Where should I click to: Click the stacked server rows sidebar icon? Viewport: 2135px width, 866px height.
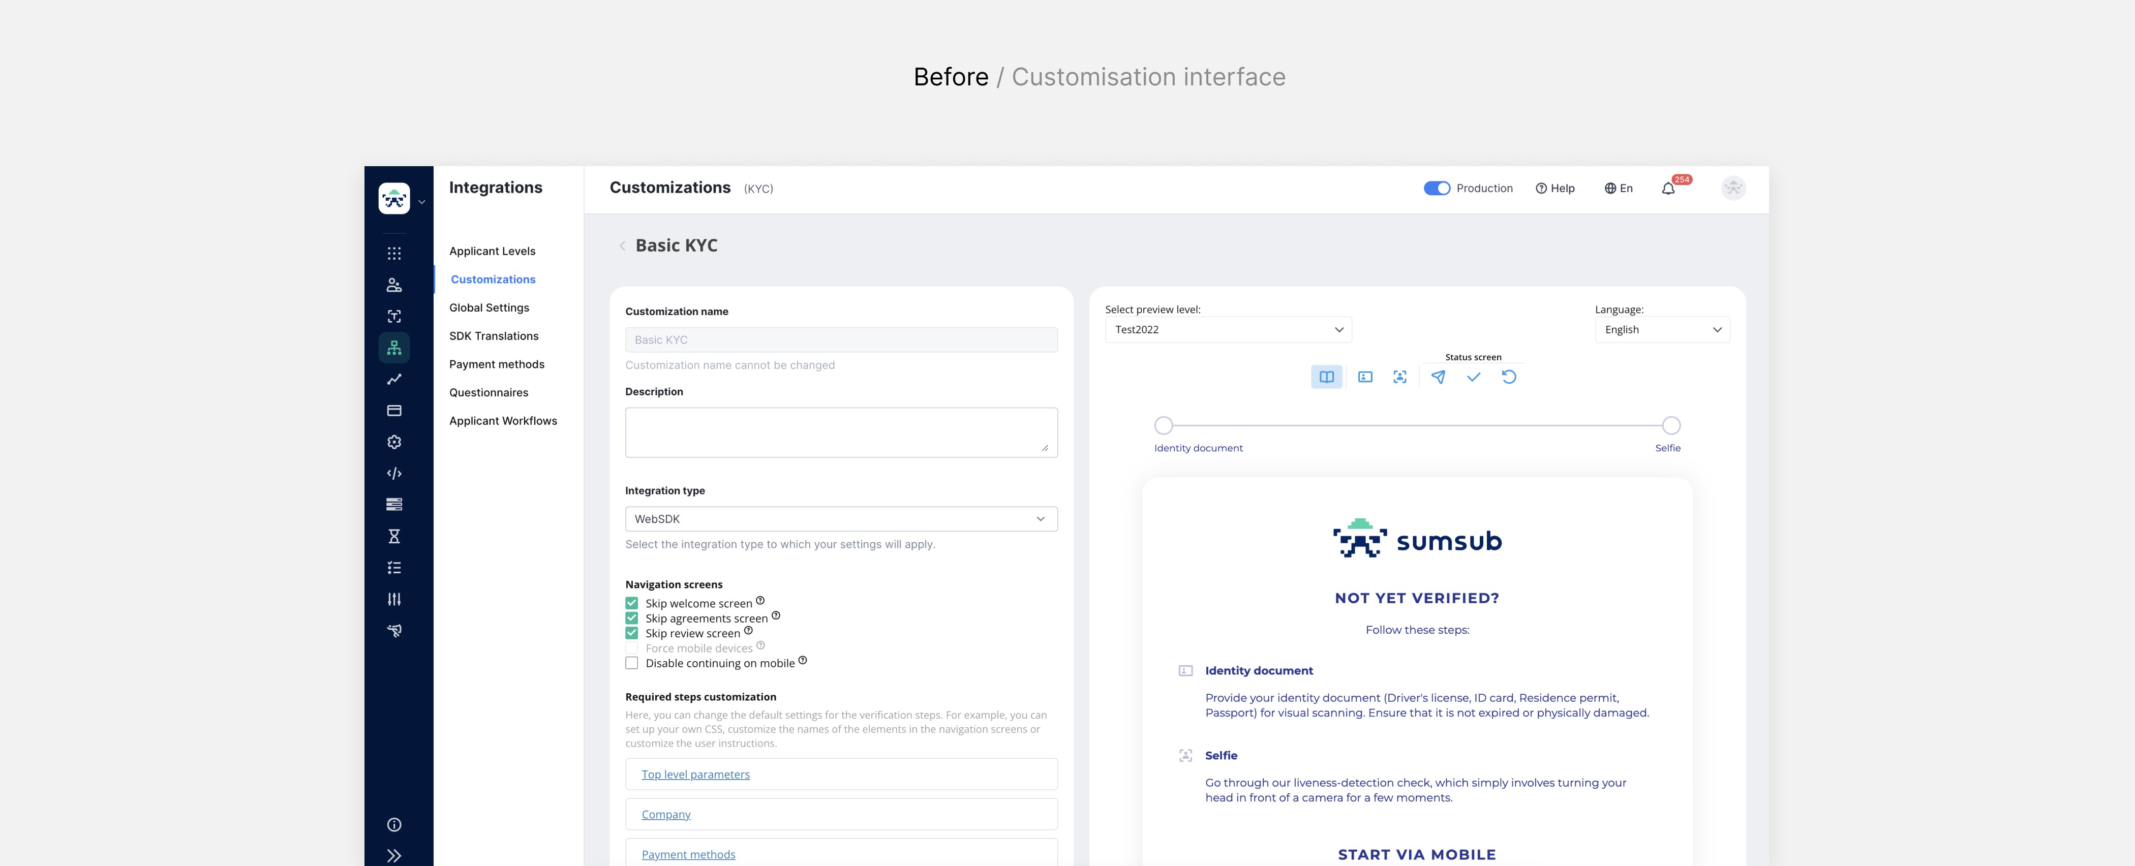[x=394, y=505]
